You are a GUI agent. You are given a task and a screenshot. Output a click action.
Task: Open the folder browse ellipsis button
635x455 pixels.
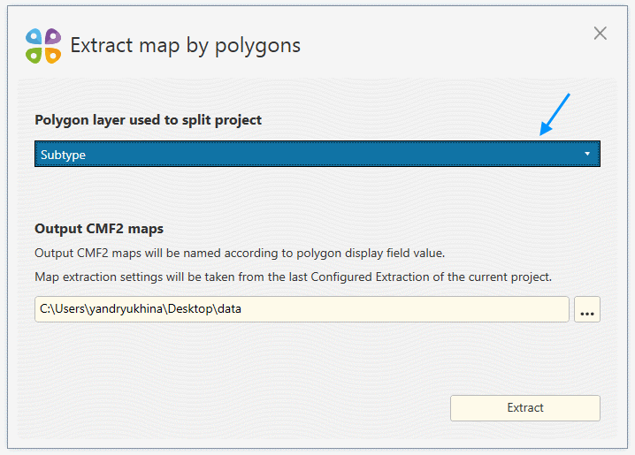pyautogui.click(x=587, y=310)
